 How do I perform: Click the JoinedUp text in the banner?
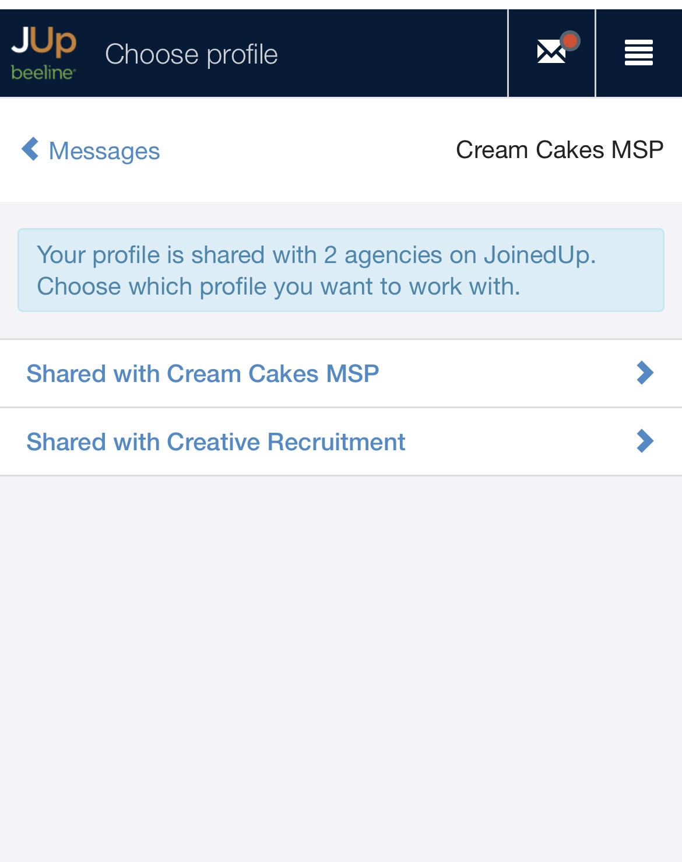[x=539, y=255]
